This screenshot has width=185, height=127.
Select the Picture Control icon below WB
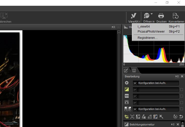(127, 102)
